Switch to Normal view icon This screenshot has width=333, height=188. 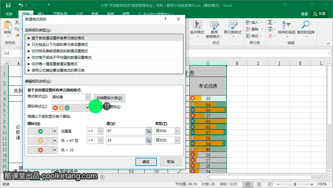click(248, 184)
